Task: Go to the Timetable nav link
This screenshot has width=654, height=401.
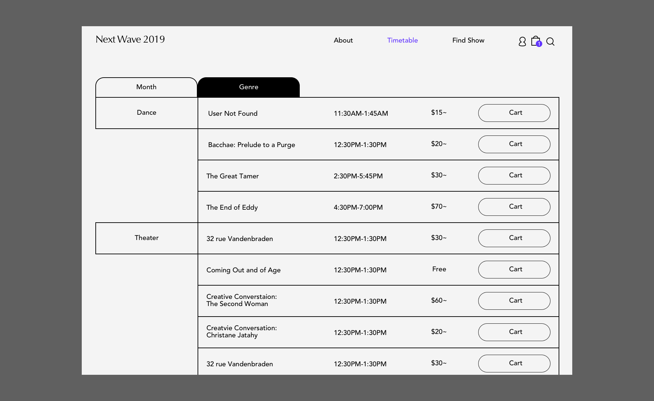Action: 402,40
